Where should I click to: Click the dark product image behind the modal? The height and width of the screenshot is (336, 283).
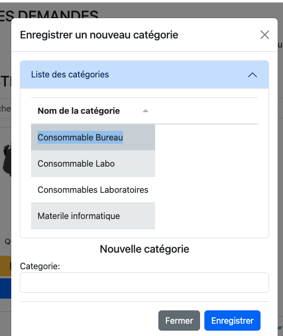[x=6, y=160]
